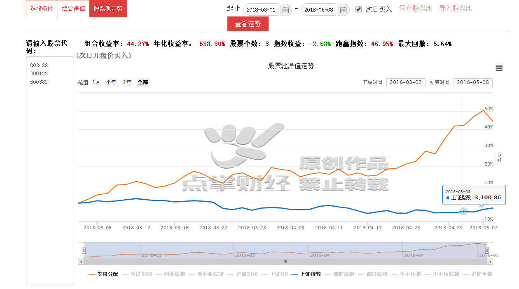Set chart range to 半年

coord(111,82)
